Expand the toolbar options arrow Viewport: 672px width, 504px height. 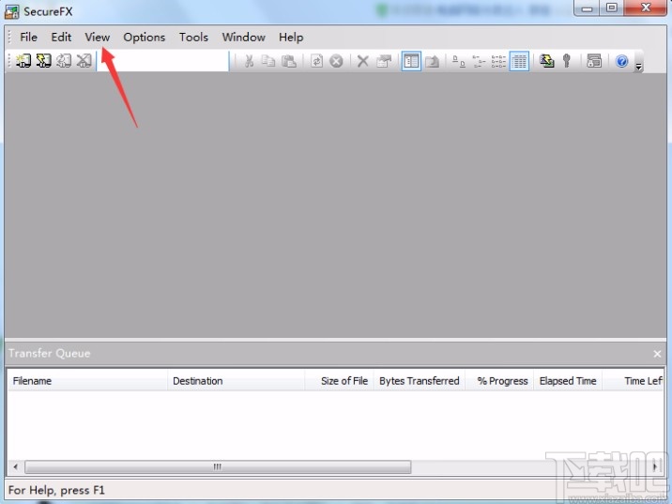coord(638,67)
